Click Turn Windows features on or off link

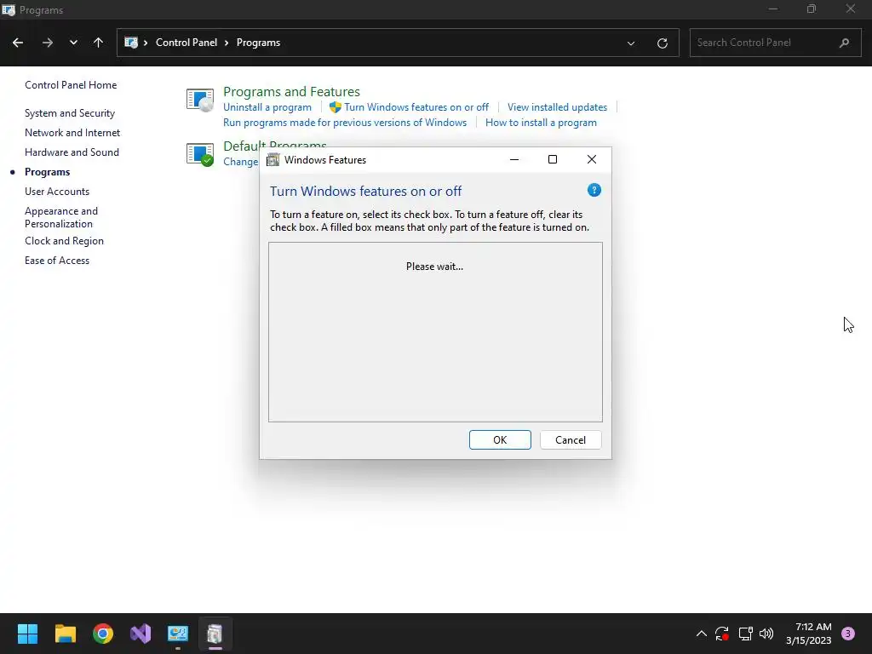(x=416, y=107)
